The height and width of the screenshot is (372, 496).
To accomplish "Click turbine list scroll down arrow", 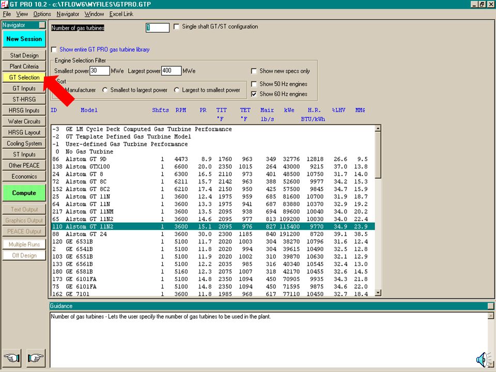I will (x=378, y=293).
